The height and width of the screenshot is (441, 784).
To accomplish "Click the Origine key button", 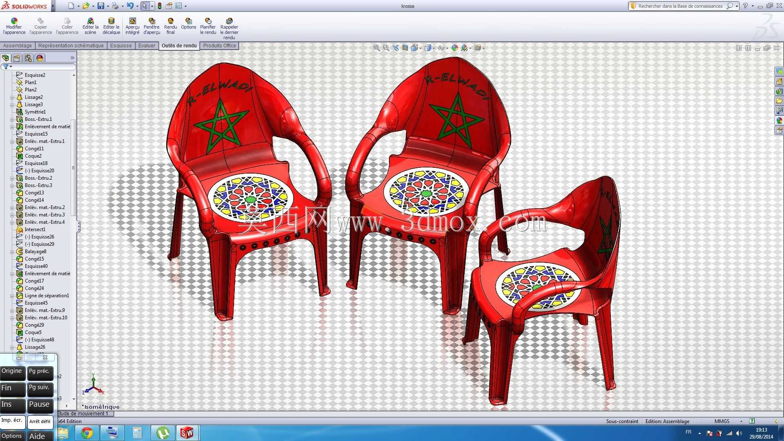I will (12, 373).
